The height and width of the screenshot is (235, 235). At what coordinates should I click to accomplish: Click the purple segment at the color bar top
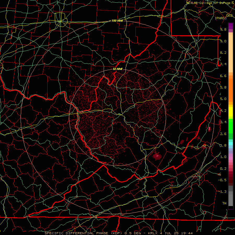(231, 26)
